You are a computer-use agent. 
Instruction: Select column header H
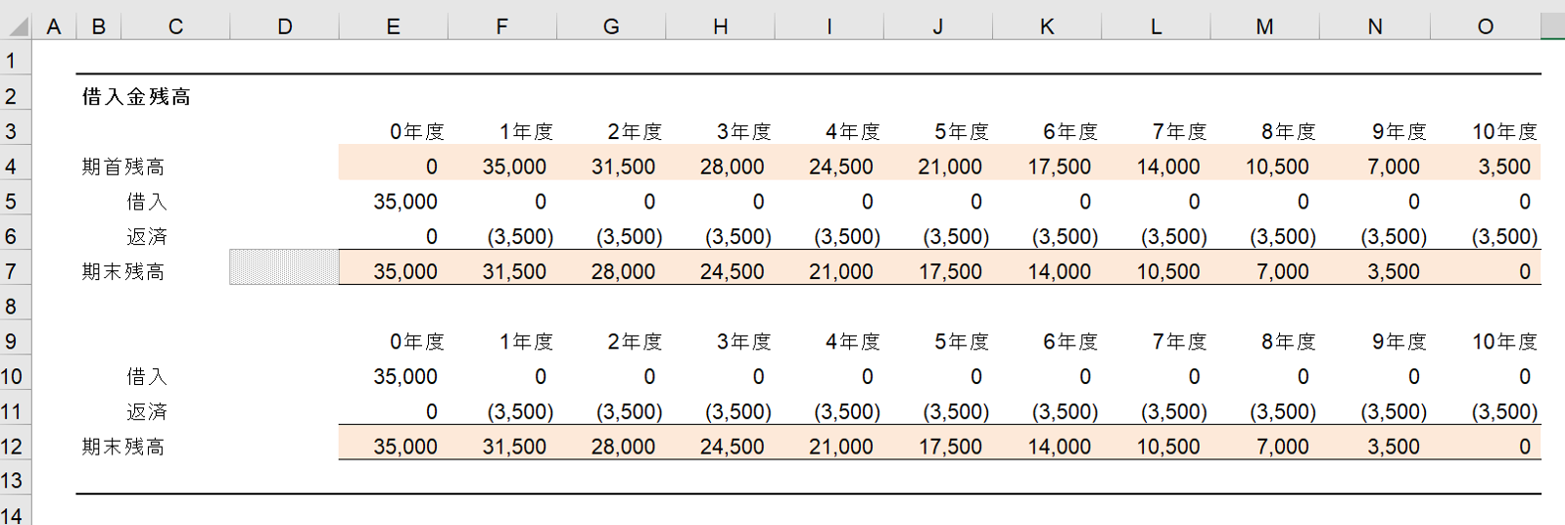720,26
